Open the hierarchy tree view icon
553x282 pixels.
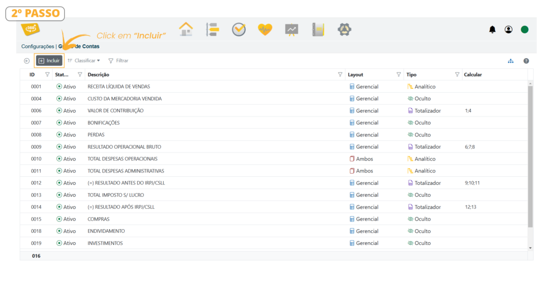[511, 61]
